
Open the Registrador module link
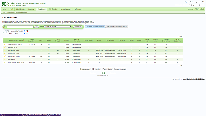point(195,5)
